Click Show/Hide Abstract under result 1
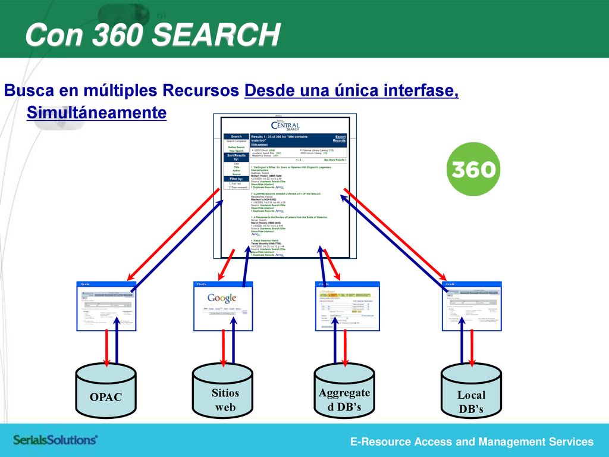 click(x=262, y=184)
